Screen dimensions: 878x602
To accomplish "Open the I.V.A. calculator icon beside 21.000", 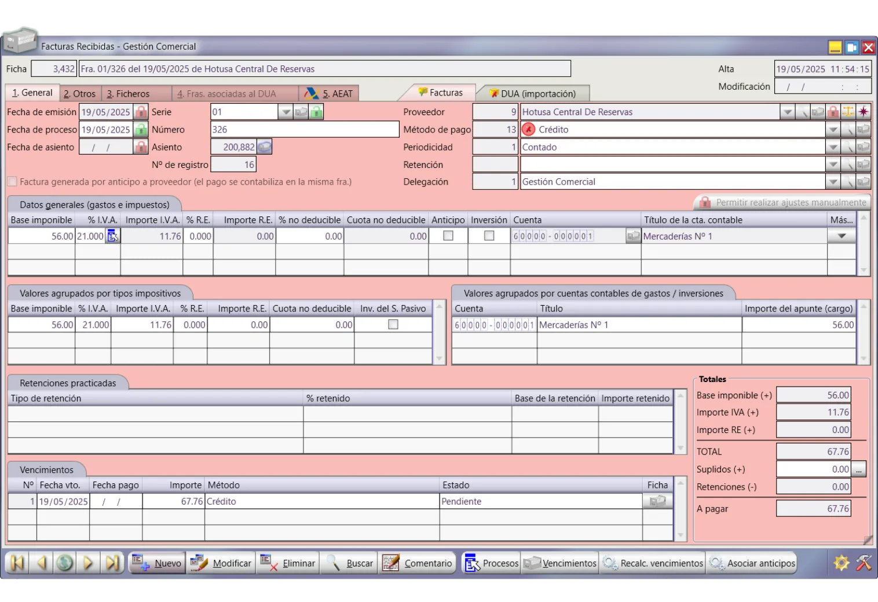I will (x=112, y=236).
